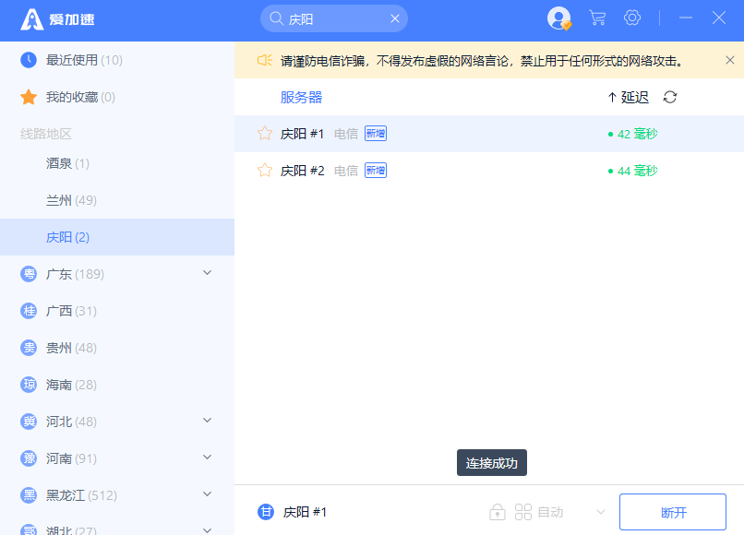Select 广西 (31) province
The image size is (744, 535).
point(117,311)
